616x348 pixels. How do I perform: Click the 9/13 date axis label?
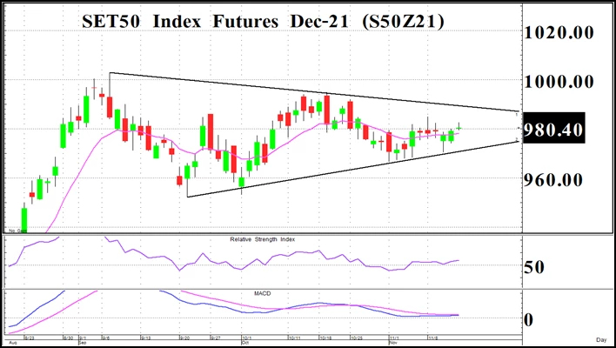(146, 338)
